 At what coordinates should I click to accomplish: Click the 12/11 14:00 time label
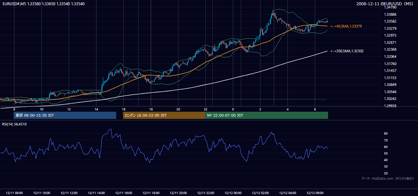96,193
